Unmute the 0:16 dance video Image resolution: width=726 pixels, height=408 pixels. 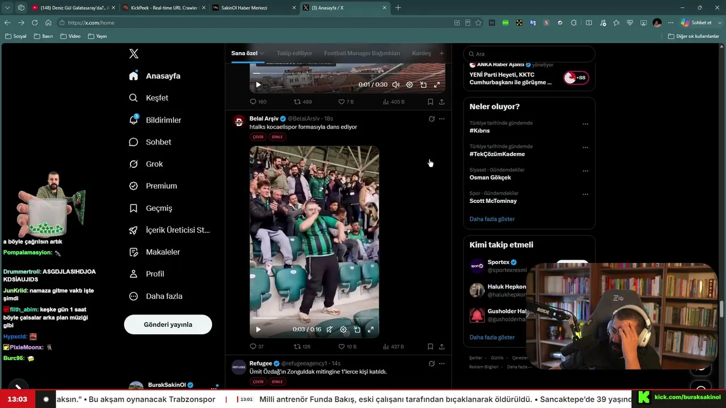click(x=330, y=329)
